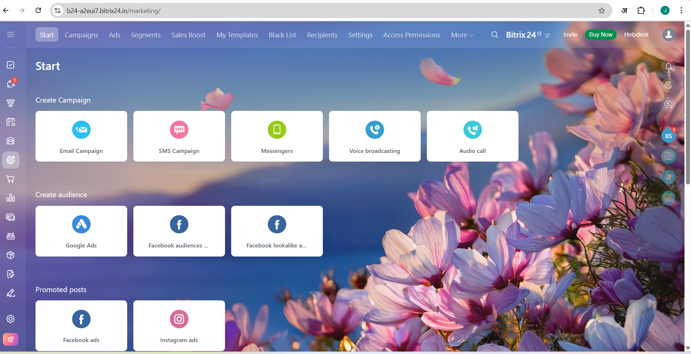Open Bitrix24 logo settings toggle
The height and width of the screenshot is (354, 691).
tap(548, 36)
